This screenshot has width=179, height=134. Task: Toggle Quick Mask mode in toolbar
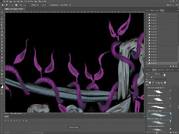[2, 90]
